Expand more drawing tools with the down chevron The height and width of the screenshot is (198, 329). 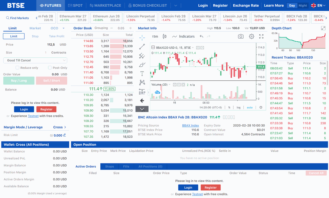pos(142,109)
